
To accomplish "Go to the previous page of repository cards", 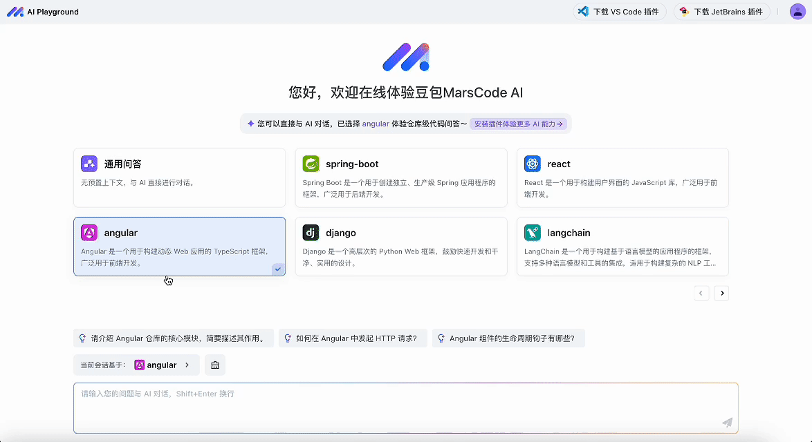I will (x=701, y=293).
